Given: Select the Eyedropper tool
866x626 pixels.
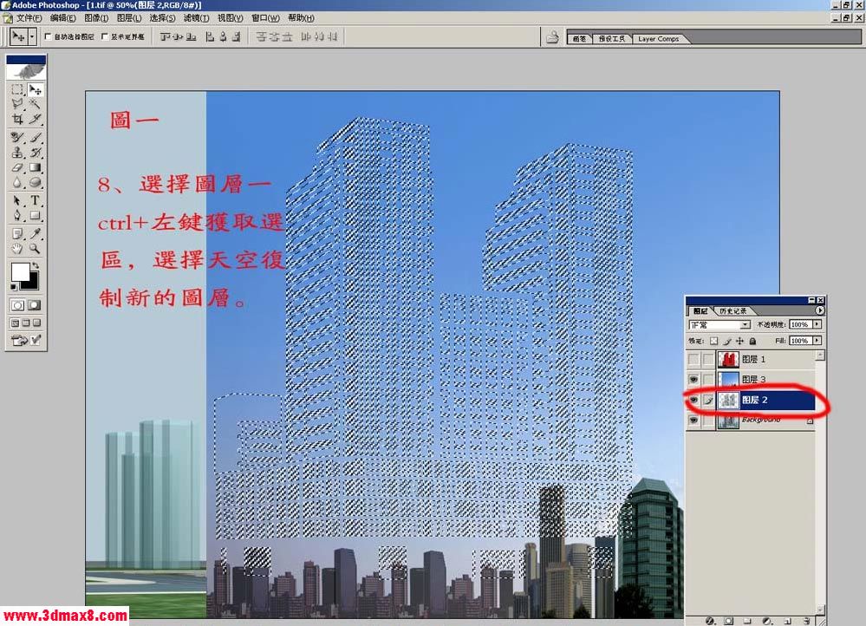Looking at the screenshot, I should 36,233.
